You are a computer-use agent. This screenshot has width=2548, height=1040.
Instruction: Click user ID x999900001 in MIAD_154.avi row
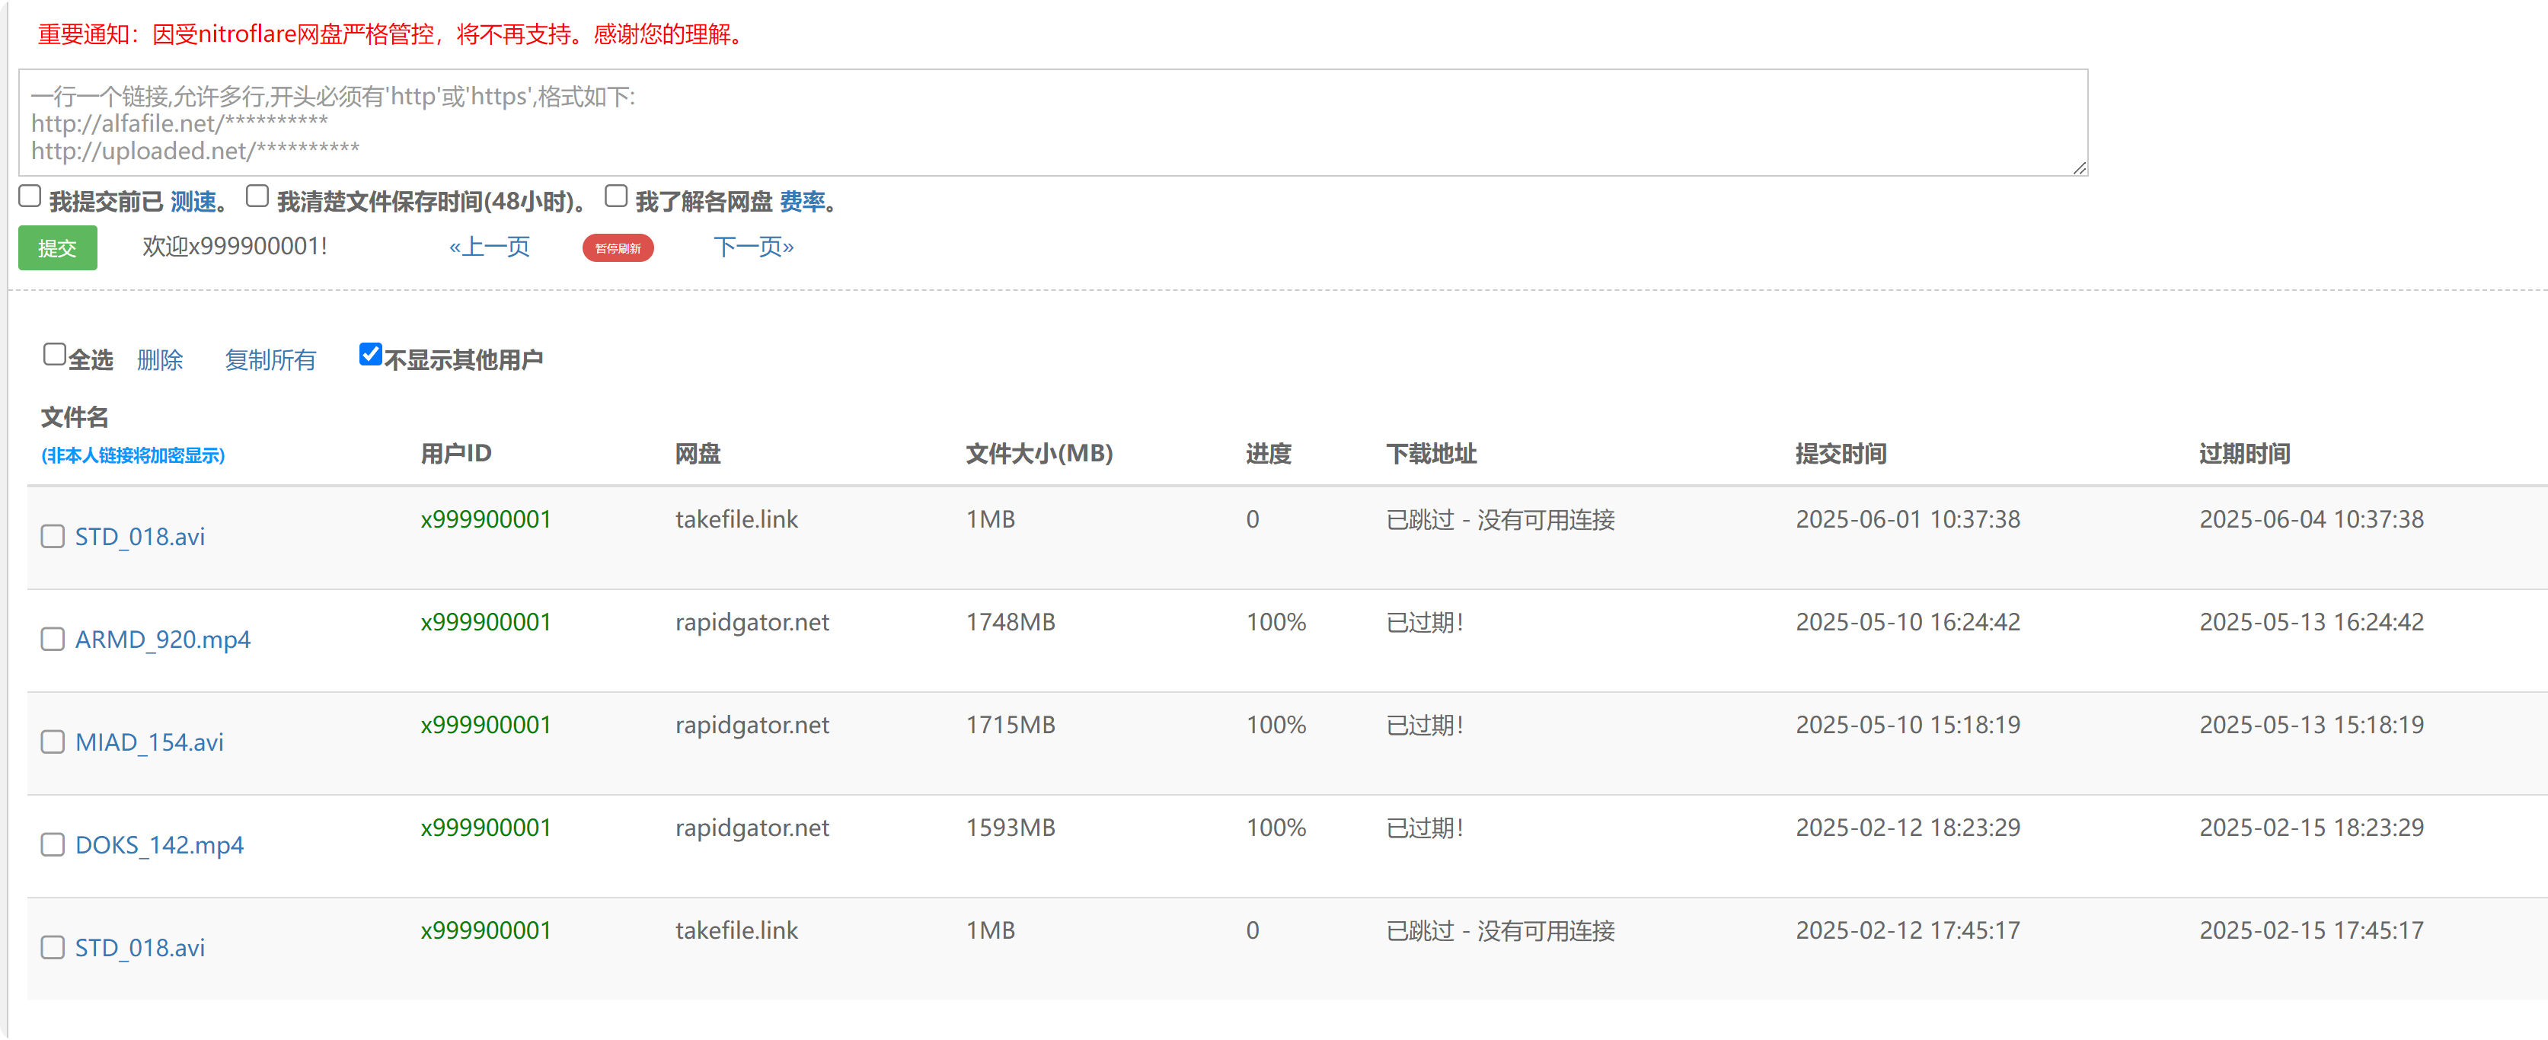point(486,725)
